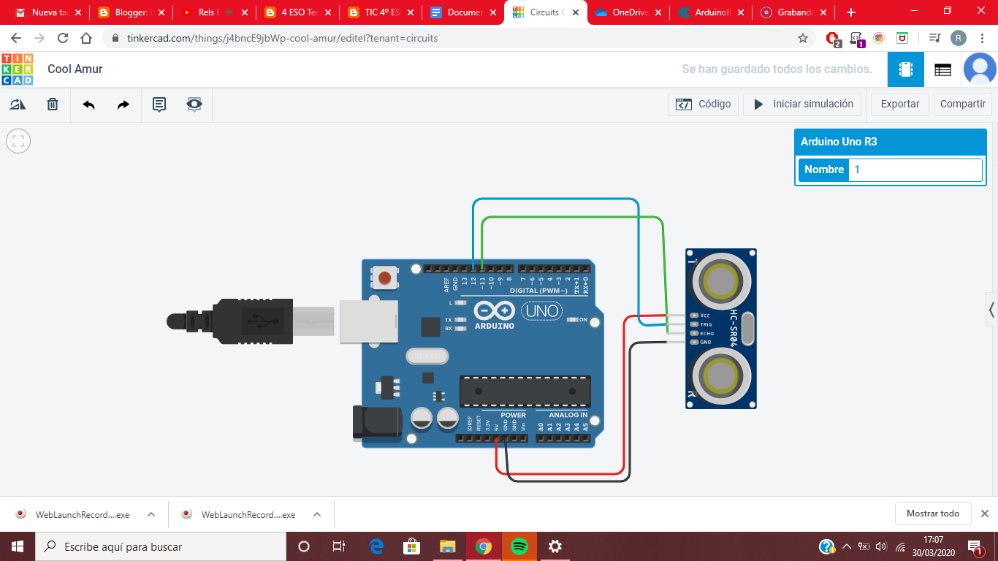Click the Tinkercad logo
This screenshot has height=561, width=998.
pyautogui.click(x=17, y=69)
